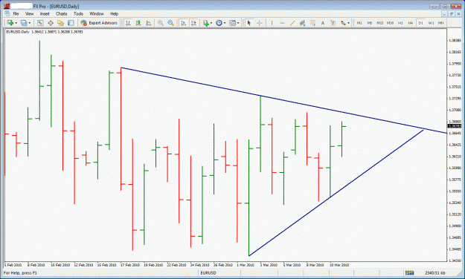The image size is (465, 279).
Task: Select the Trendline drawing tool
Action: (x=292, y=23)
